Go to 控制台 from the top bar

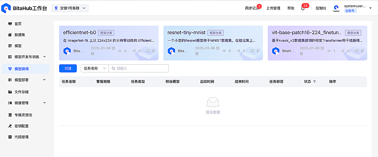[x=321, y=8]
